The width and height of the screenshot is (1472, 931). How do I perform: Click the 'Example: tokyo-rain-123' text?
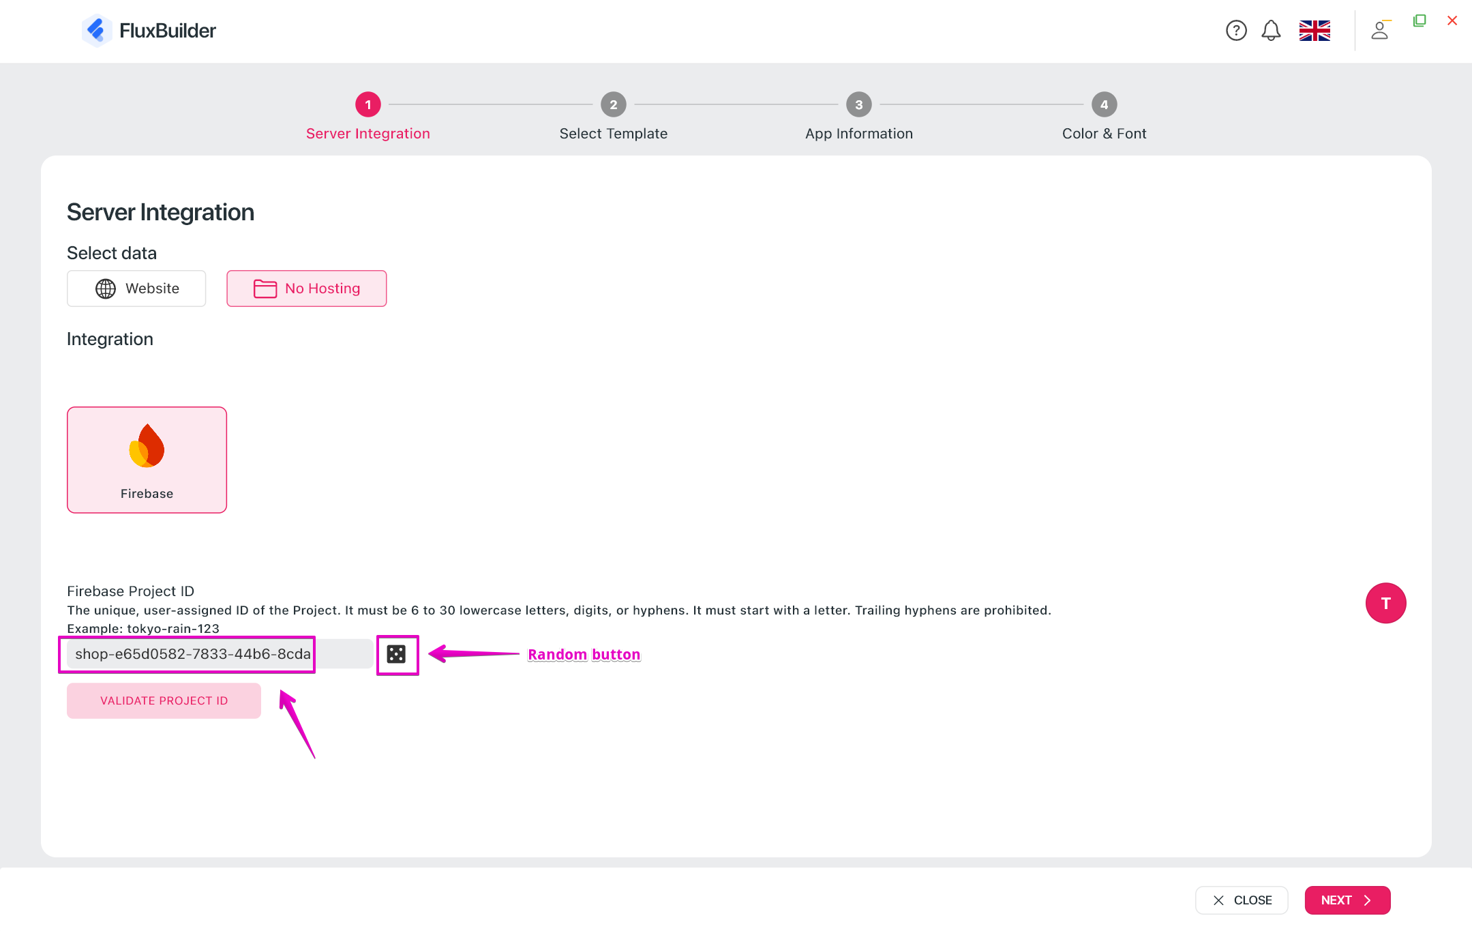(143, 629)
